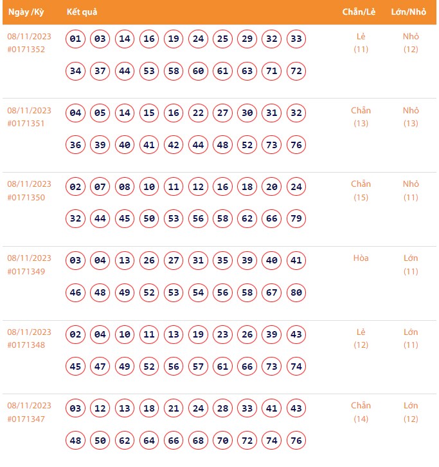Click the number 21 ball in draw #0171347
The height and width of the screenshot is (467, 439).
(174, 408)
